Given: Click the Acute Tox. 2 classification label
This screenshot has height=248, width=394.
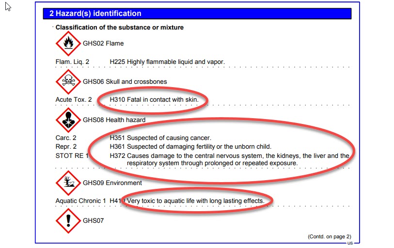Looking at the screenshot, I should coord(74,99).
